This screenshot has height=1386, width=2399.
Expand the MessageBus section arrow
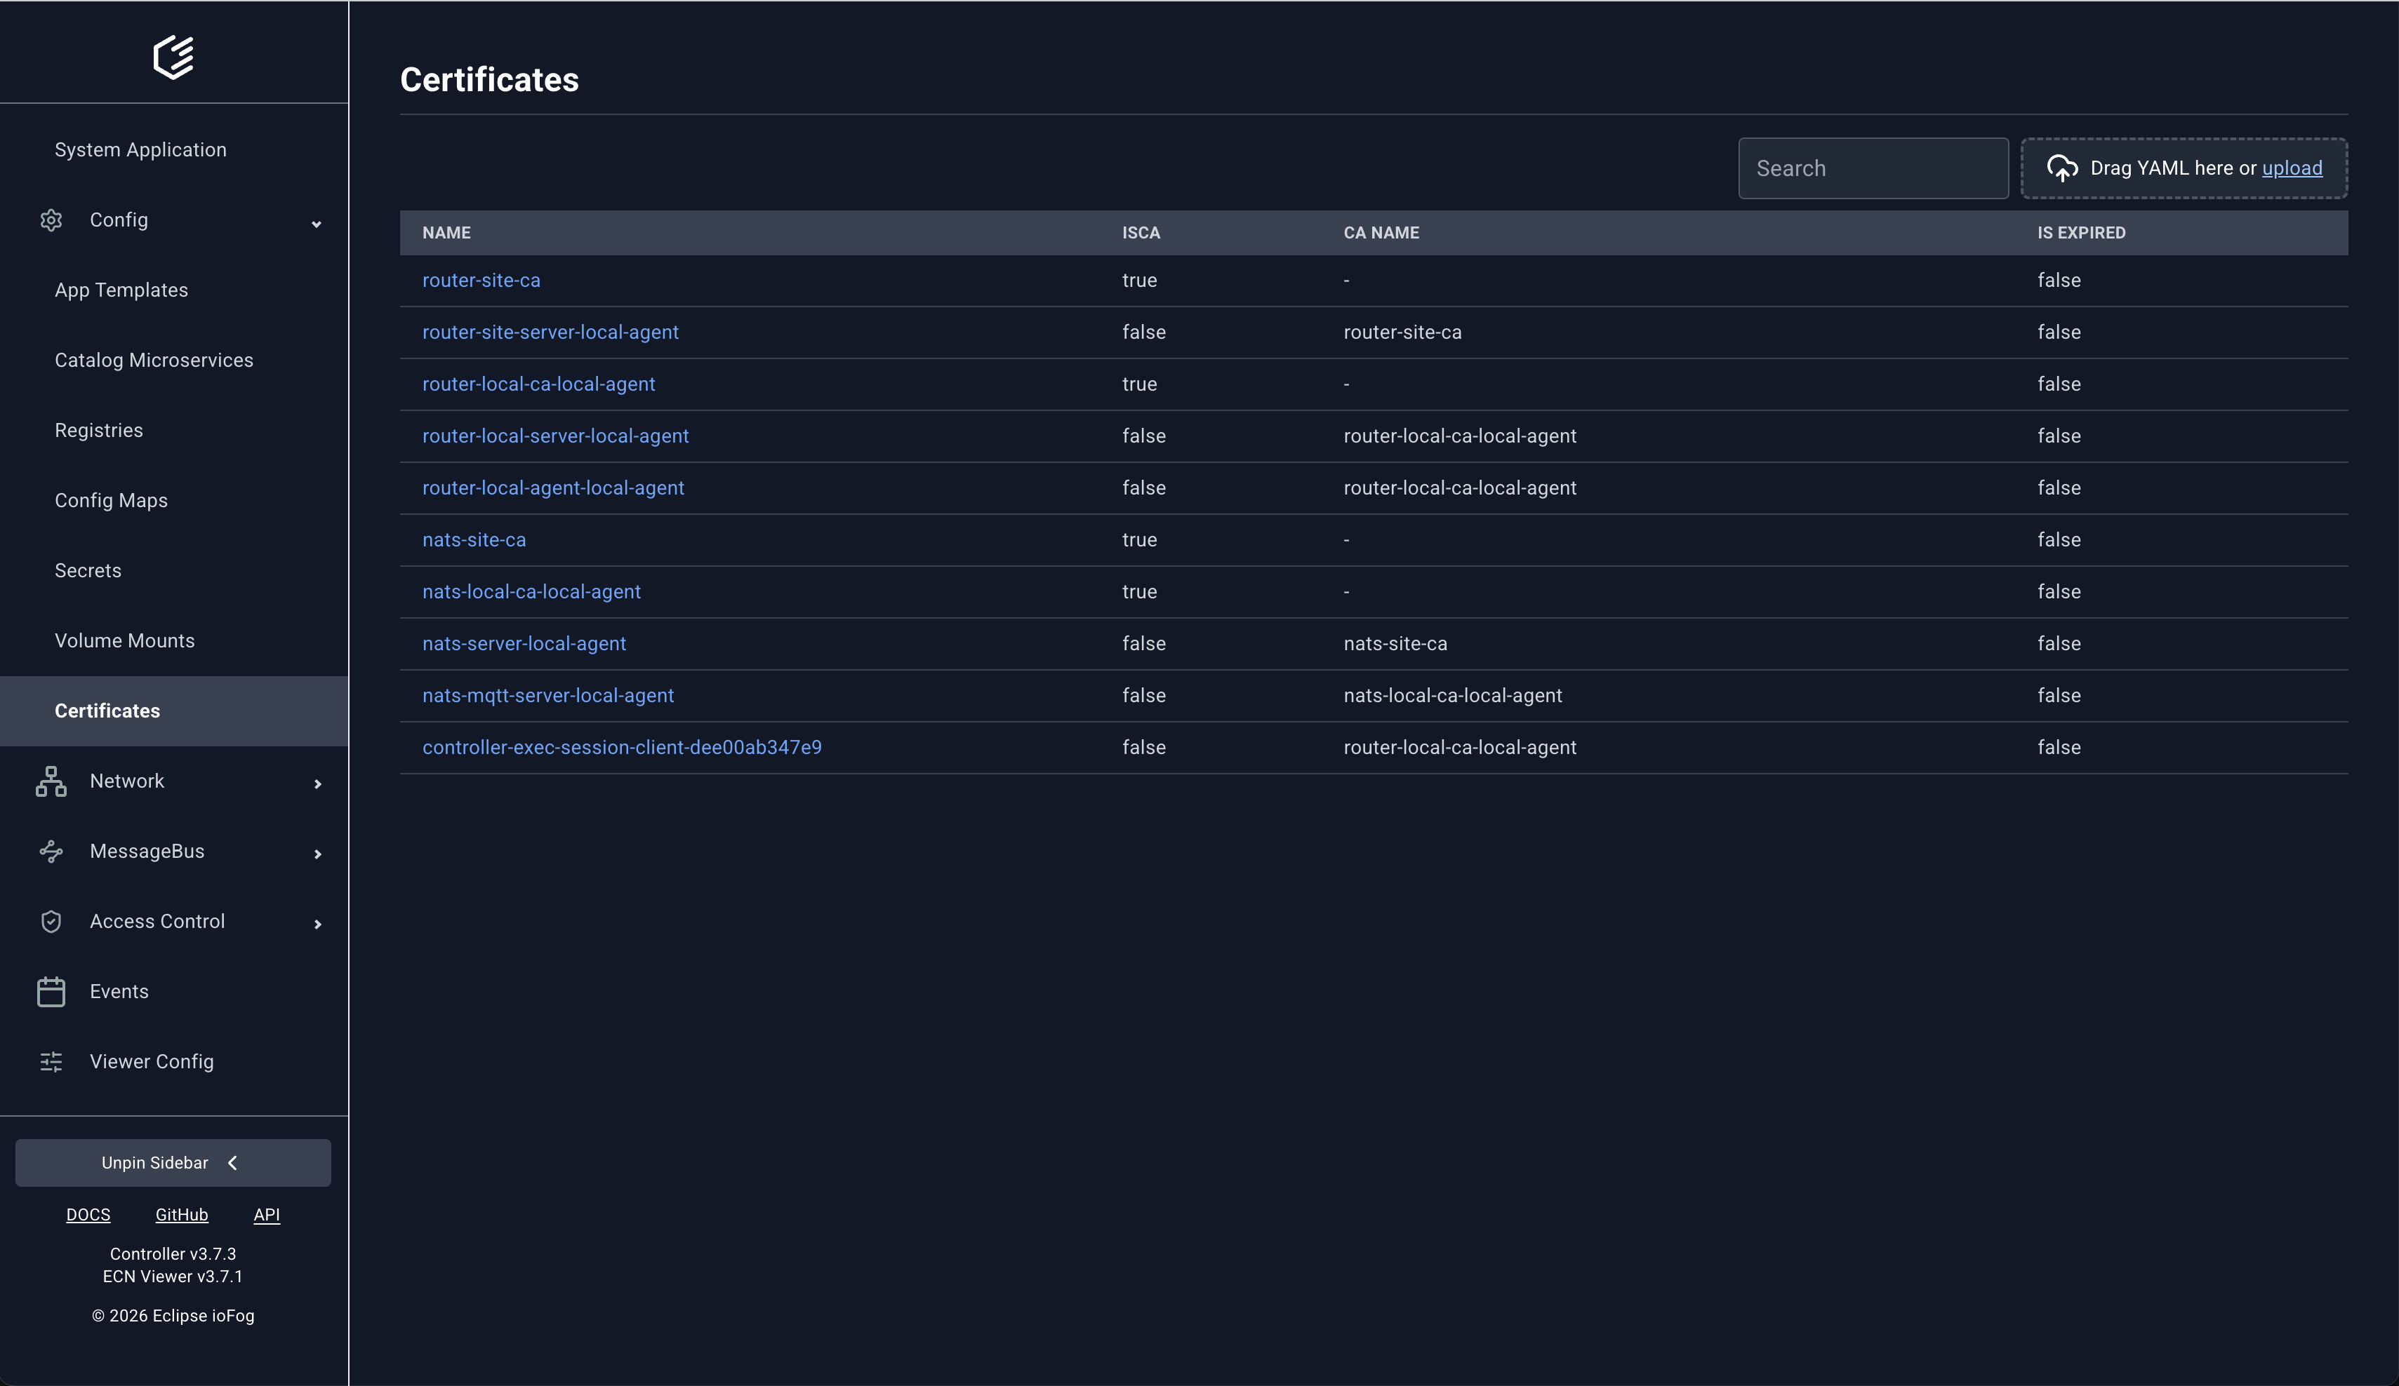point(318,854)
